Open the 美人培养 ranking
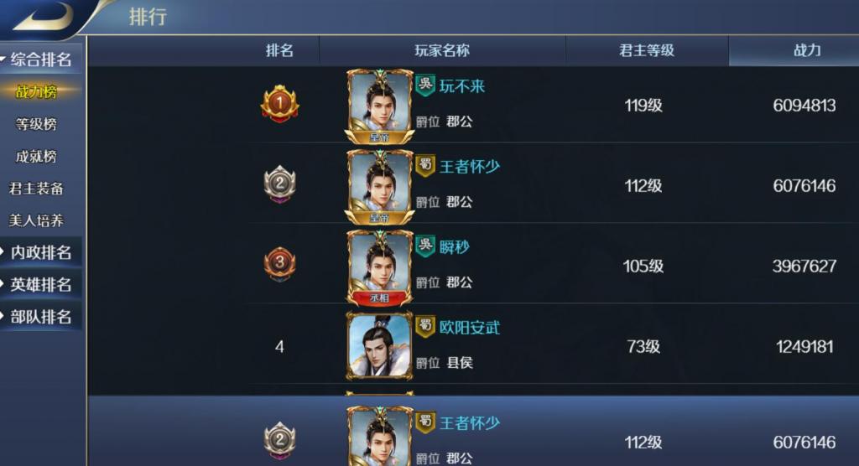 36,220
